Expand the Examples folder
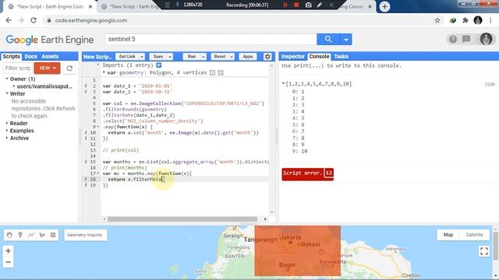Image resolution: width=499 pixels, height=280 pixels. (x=7, y=131)
